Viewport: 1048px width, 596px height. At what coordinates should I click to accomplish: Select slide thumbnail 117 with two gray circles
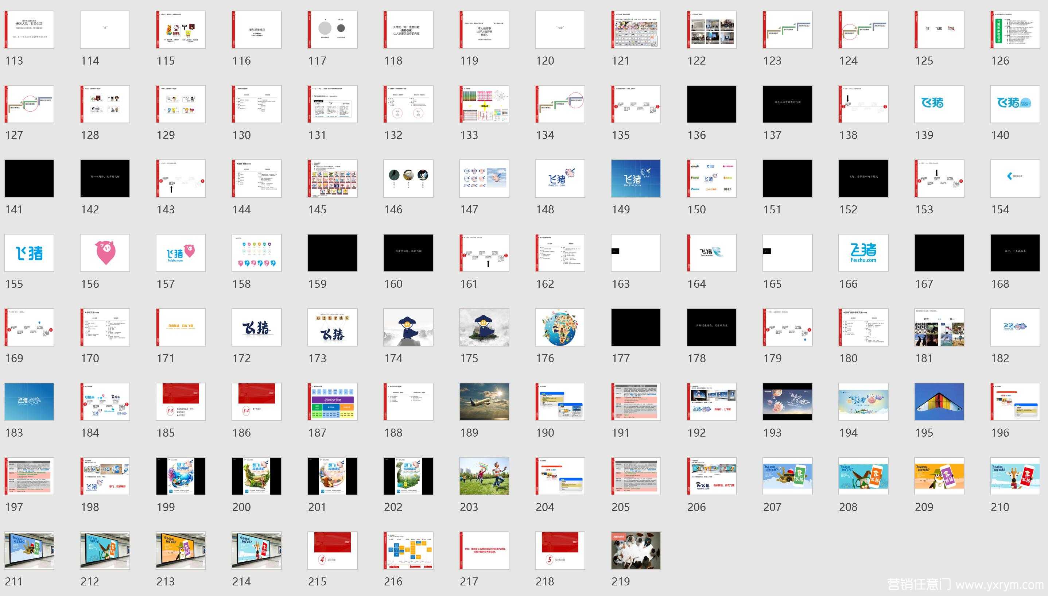tap(332, 30)
